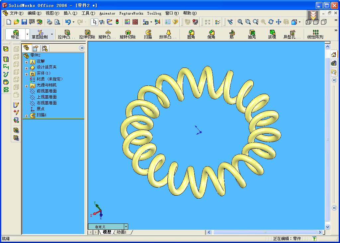Viewport: 340px width, 243px height.
Task: Toggle hidden lines removed display
Action: (324, 22)
